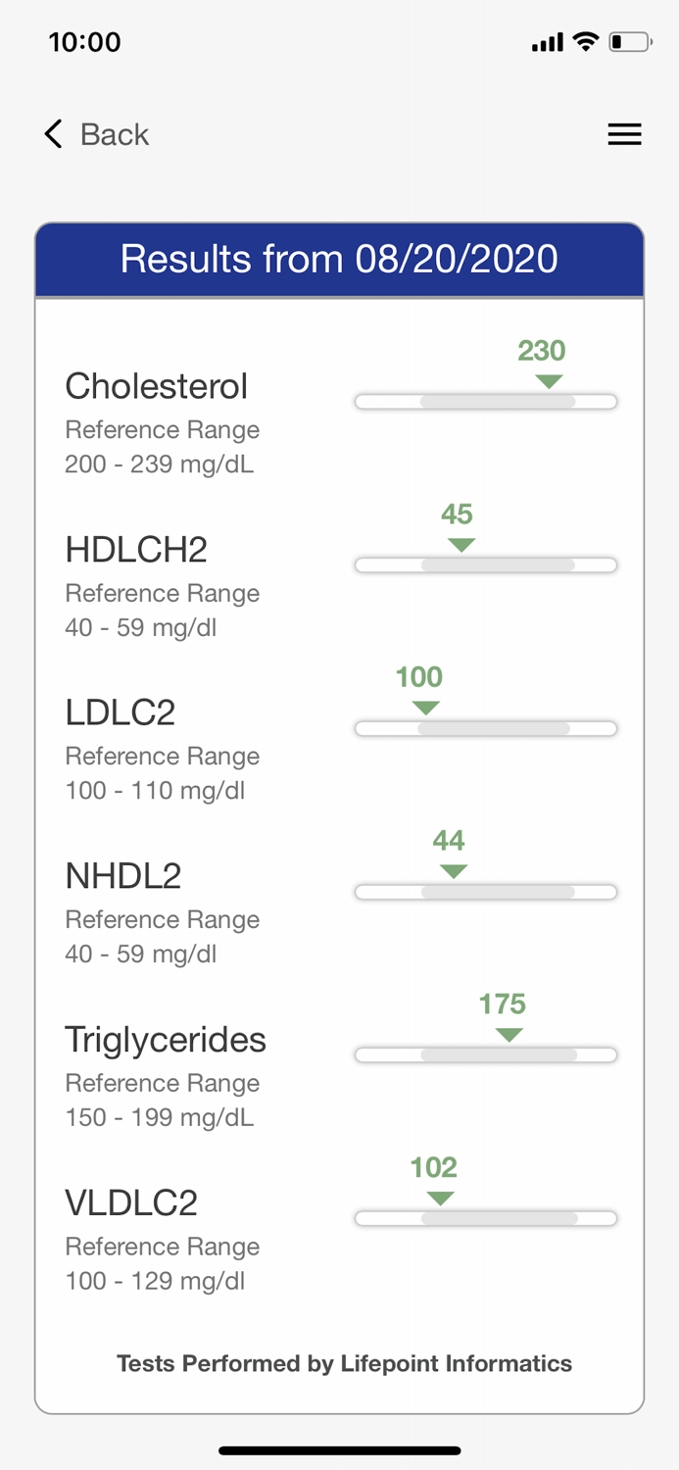This screenshot has height=1470, width=679.
Task: Select the NHDL2 test label
Action: pyautogui.click(x=122, y=875)
